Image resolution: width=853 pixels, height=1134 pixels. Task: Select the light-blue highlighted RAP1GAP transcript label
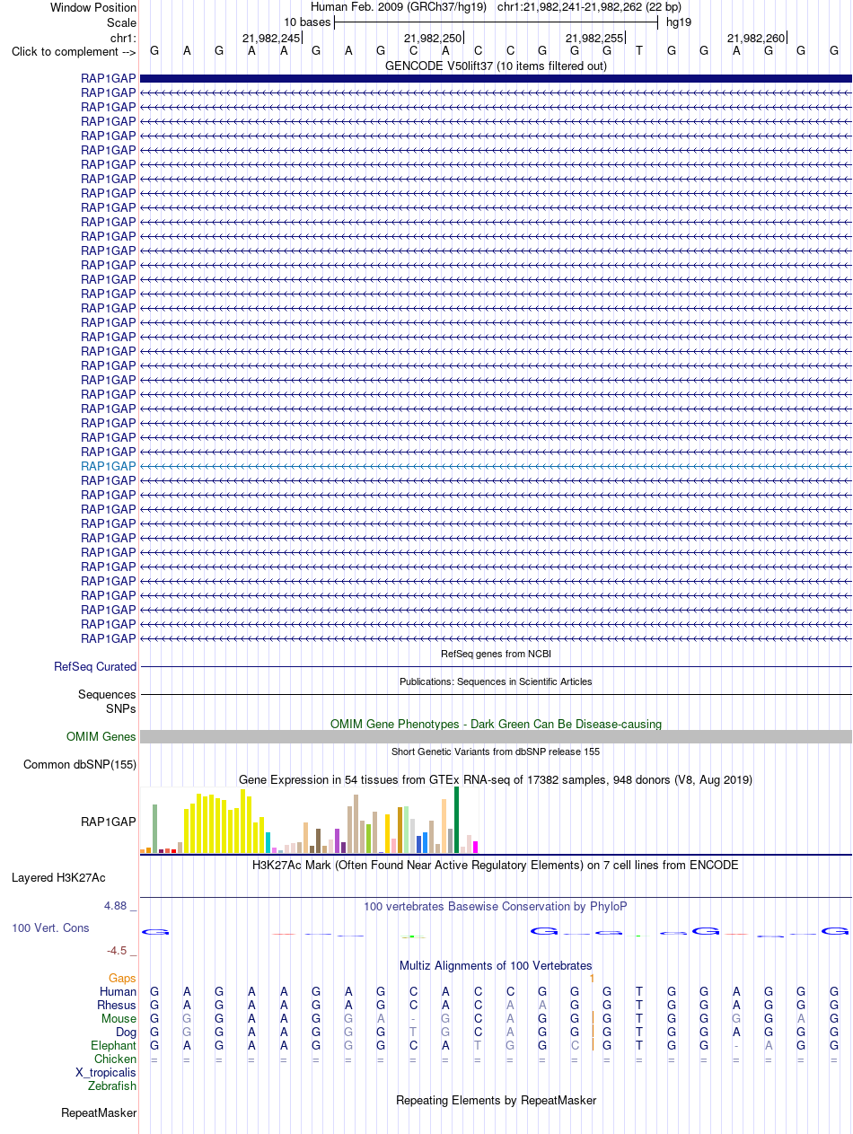click(109, 466)
